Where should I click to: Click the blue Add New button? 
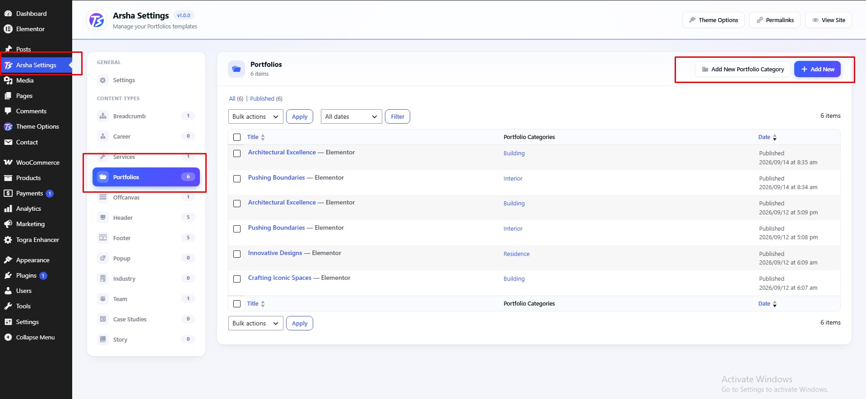(817, 69)
